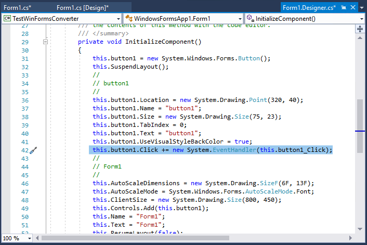Pin the Form1.Designer.cs tab
This screenshot has height=245, width=367.
click(344, 7)
